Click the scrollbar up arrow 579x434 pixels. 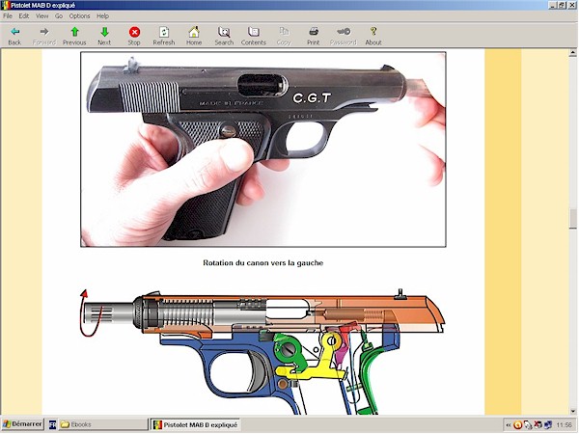(573, 53)
